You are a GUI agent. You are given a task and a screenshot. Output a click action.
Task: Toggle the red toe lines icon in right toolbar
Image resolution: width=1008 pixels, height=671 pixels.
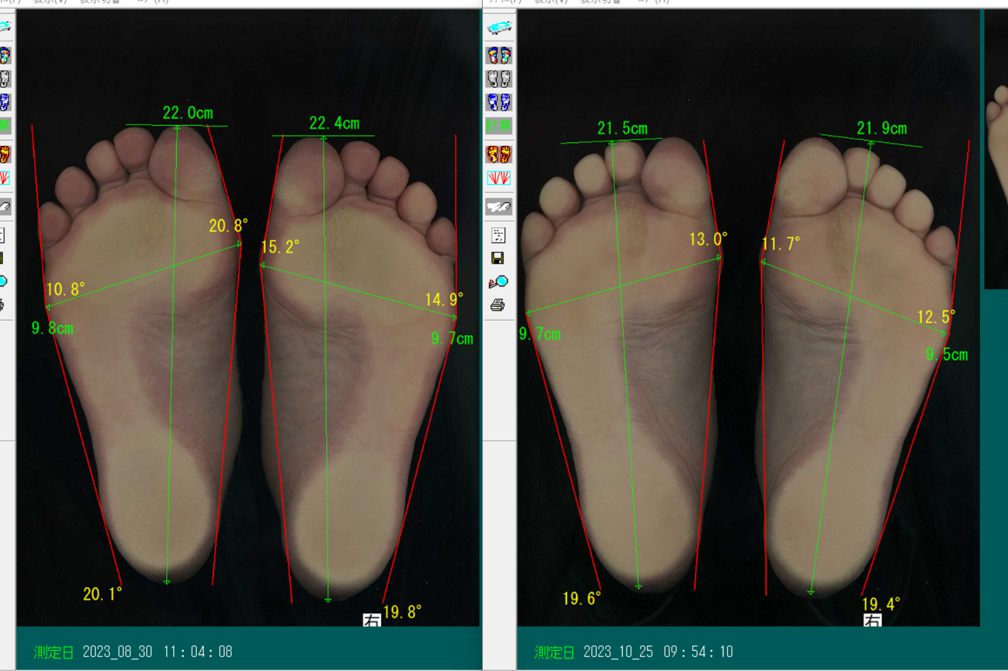[x=499, y=178]
